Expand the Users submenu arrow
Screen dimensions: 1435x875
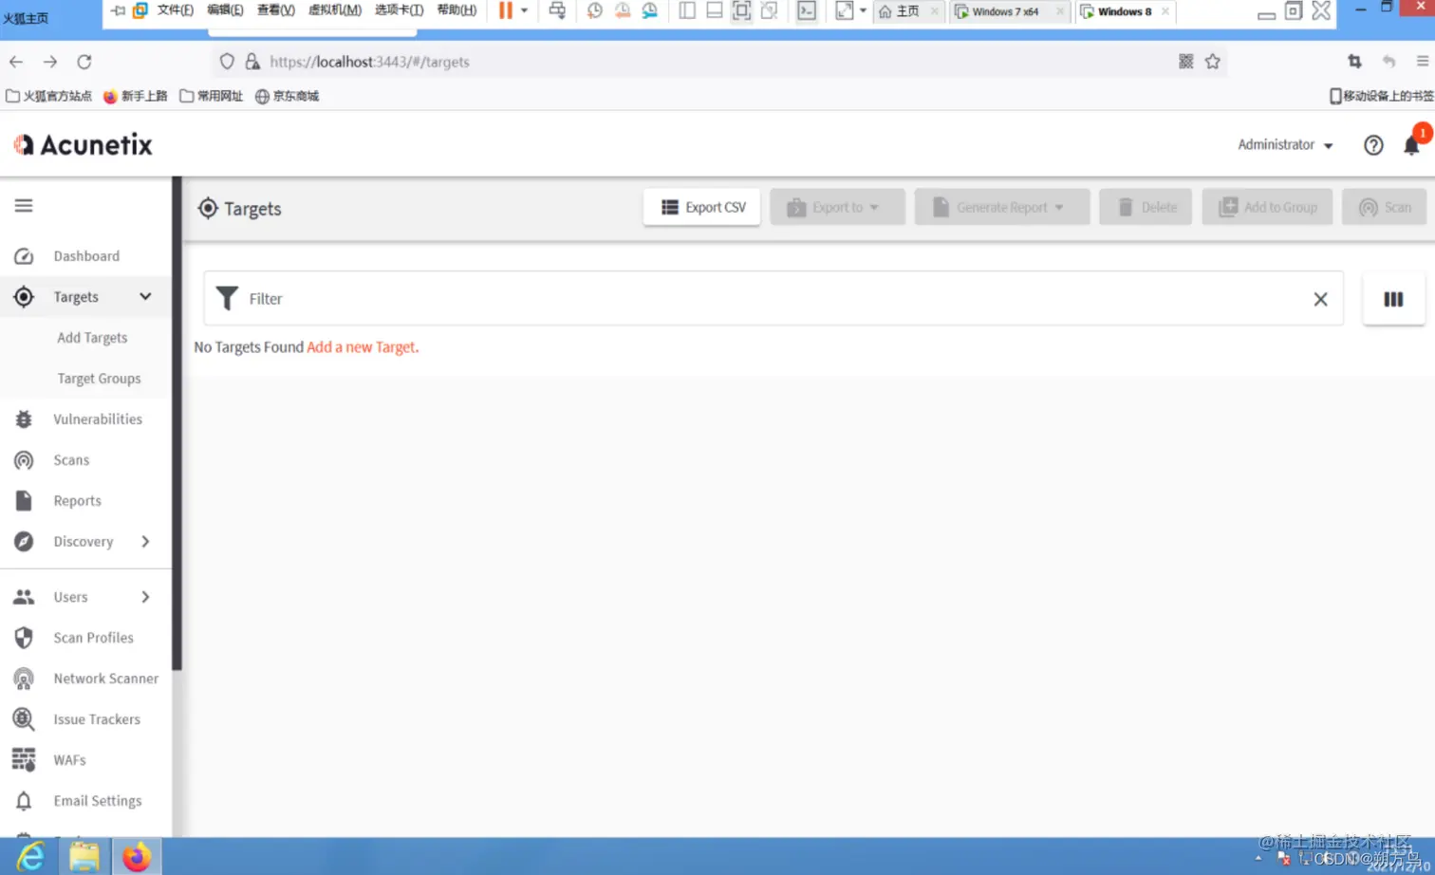[x=145, y=597]
